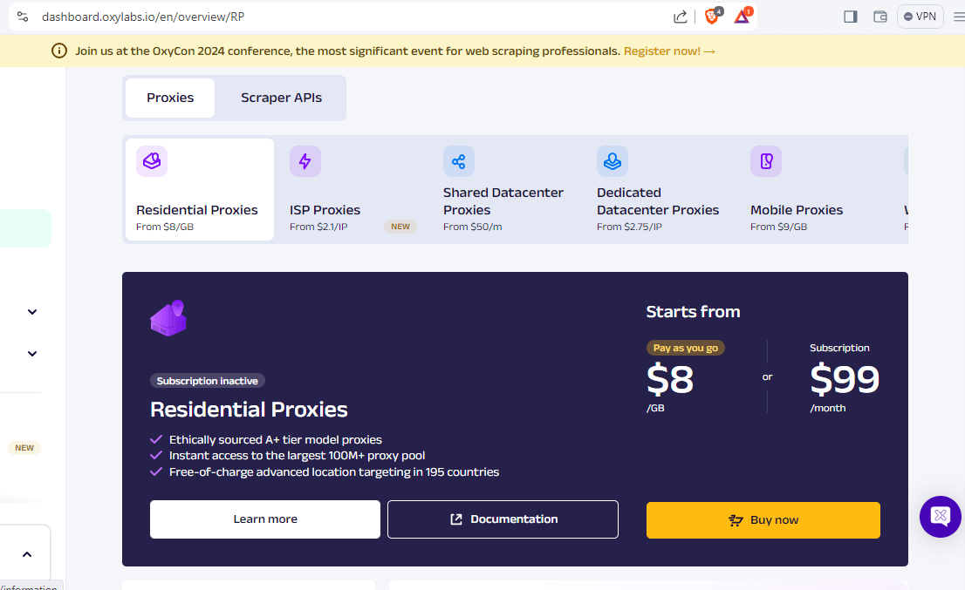The width and height of the screenshot is (965, 590).
Task: Click the Brave Shields lion icon
Action: pyautogui.click(x=712, y=17)
